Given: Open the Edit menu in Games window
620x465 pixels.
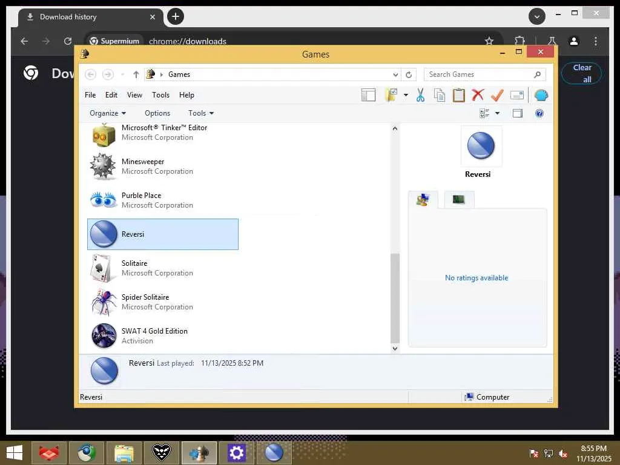Looking at the screenshot, I should coord(111,95).
